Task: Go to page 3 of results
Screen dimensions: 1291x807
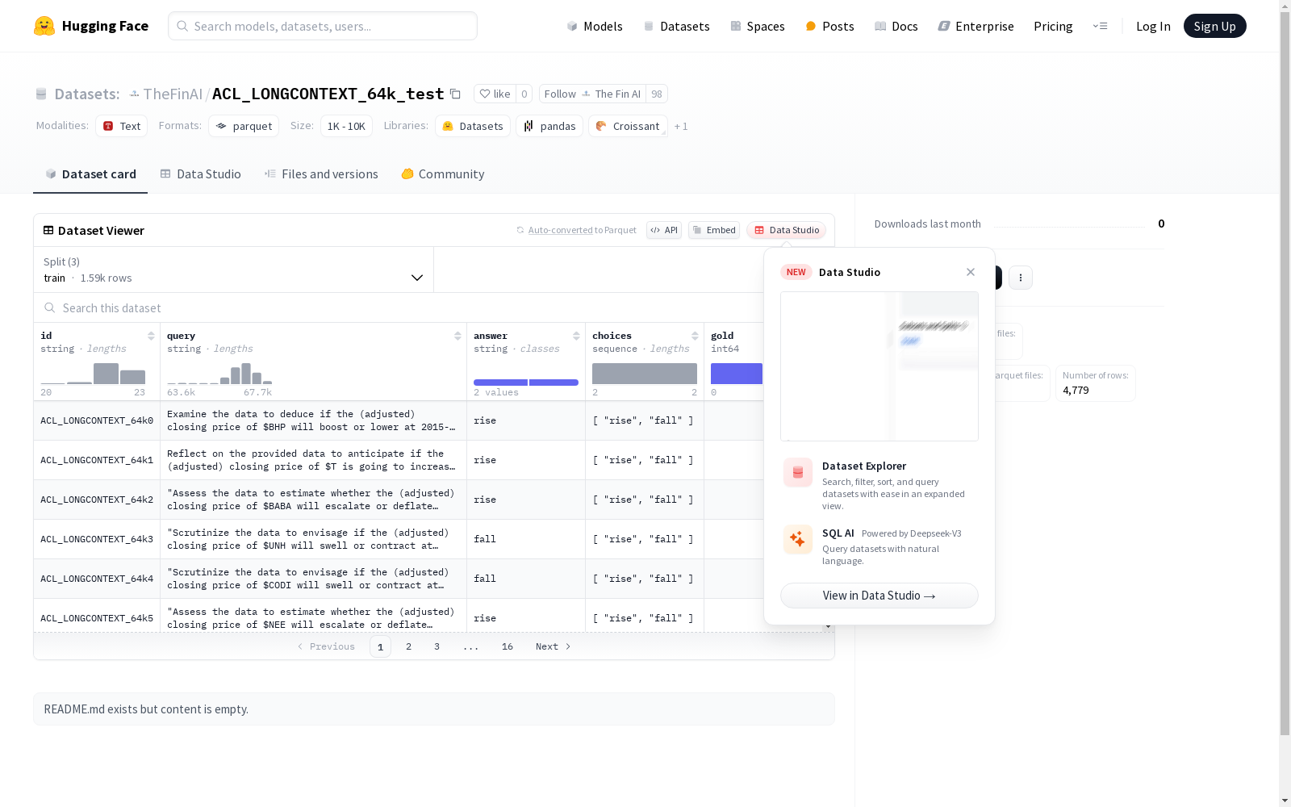Action: (437, 646)
